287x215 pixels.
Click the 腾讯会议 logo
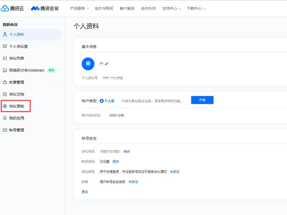click(48, 8)
